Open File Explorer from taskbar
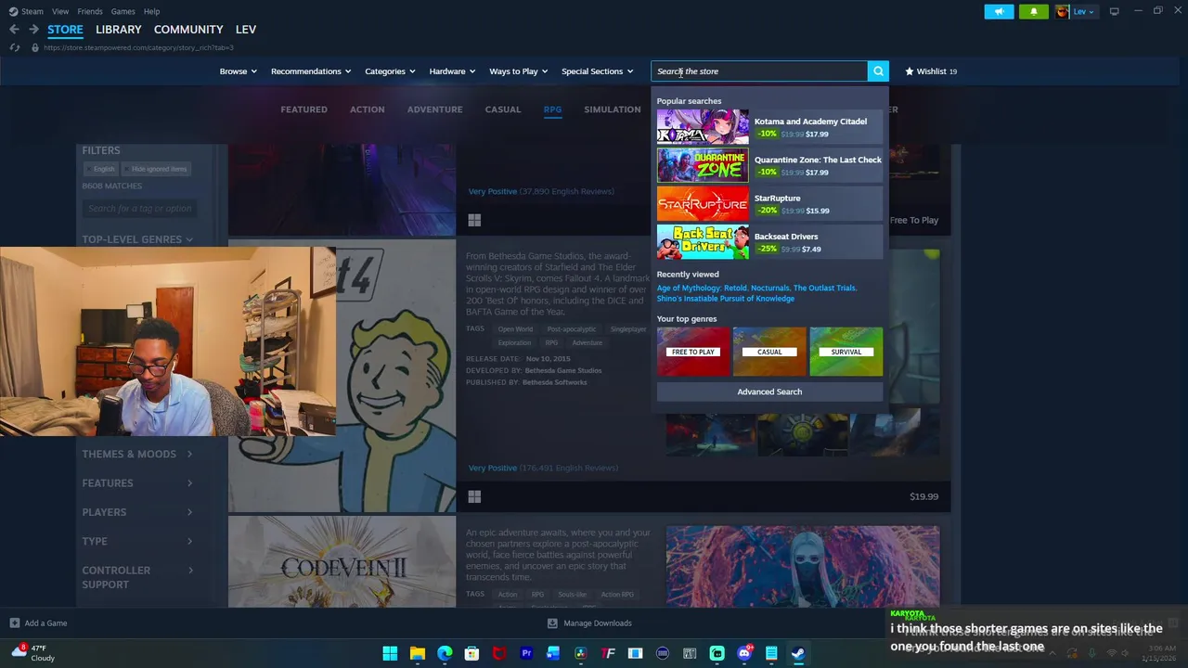 [418, 653]
